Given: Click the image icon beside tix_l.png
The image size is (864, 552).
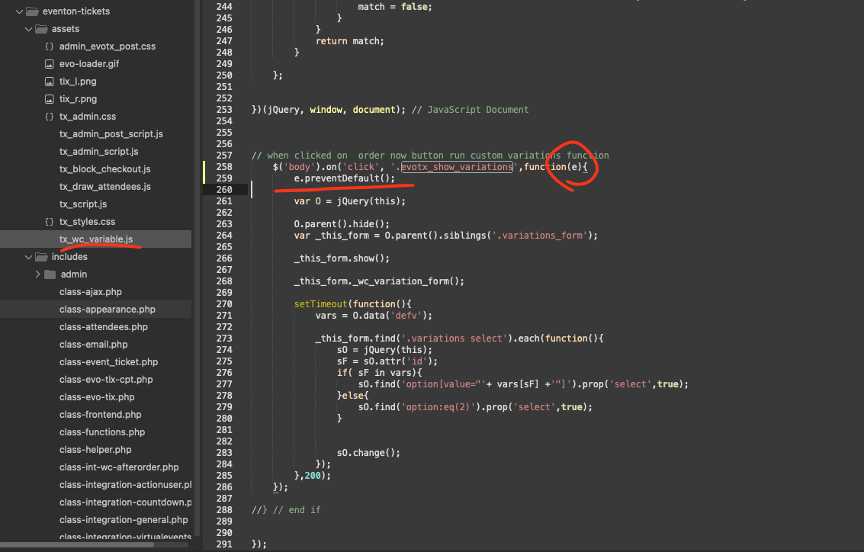Looking at the screenshot, I should [50, 82].
